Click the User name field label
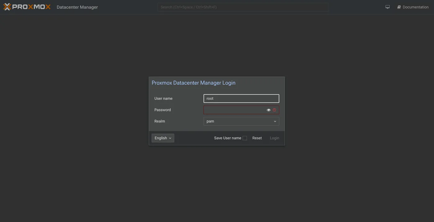The width and height of the screenshot is (434, 222). (163, 99)
